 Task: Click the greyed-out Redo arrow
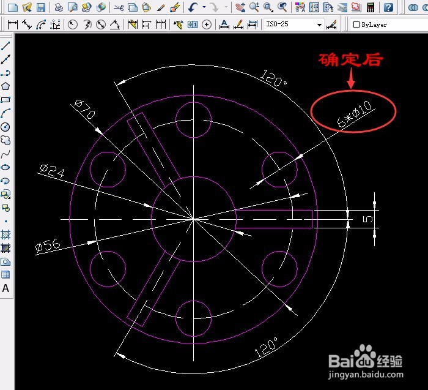tap(215, 7)
